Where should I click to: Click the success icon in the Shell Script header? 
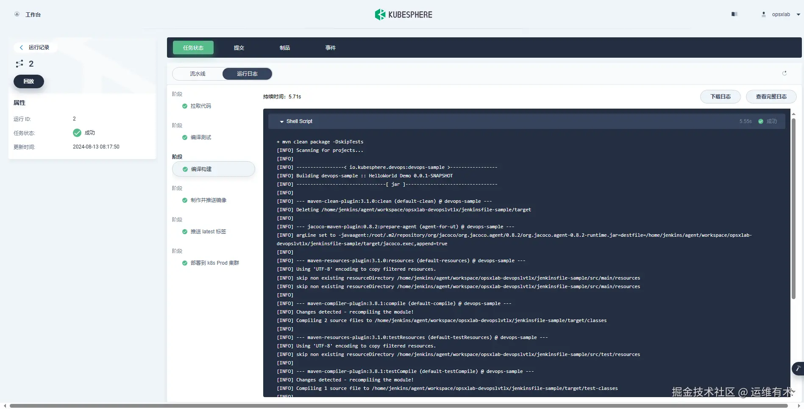[761, 121]
